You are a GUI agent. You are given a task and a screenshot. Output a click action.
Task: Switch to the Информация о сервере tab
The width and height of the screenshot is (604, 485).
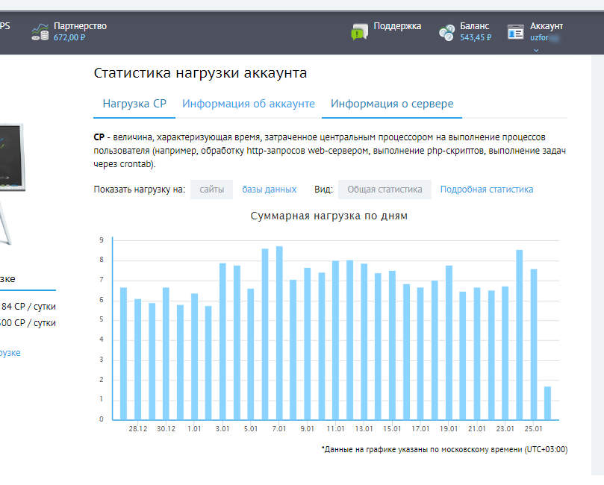click(392, 104)
